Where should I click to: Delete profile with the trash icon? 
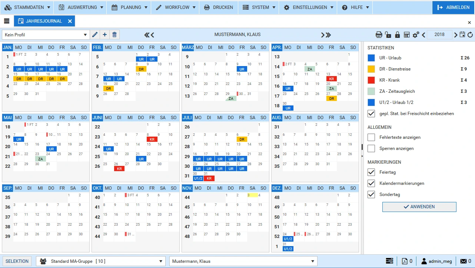coord(114,35)
